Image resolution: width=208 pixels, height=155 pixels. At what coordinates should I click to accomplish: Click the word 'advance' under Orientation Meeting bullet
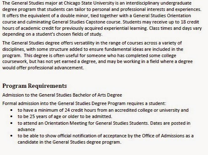point(26,129)
